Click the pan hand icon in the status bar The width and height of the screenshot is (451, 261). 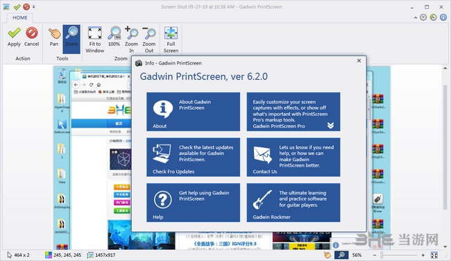[x=327, y=255]
